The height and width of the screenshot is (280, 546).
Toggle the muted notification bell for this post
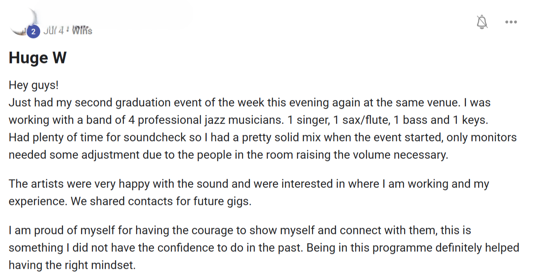[482, 22]
